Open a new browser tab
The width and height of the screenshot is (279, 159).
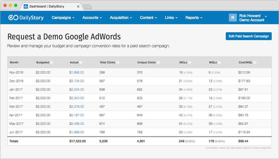pos(88,7)
